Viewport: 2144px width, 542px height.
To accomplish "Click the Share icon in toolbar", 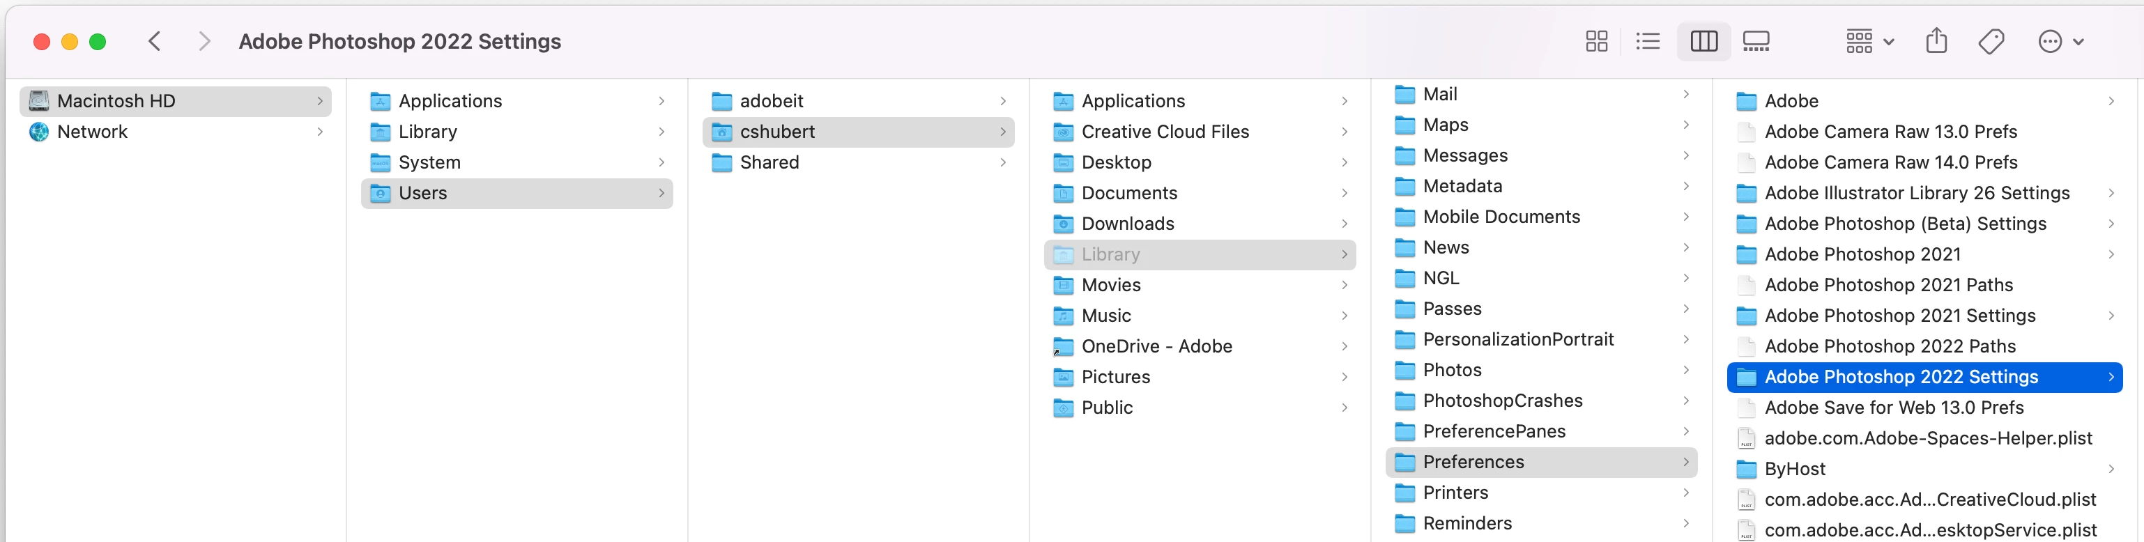I will point(1936,42).
